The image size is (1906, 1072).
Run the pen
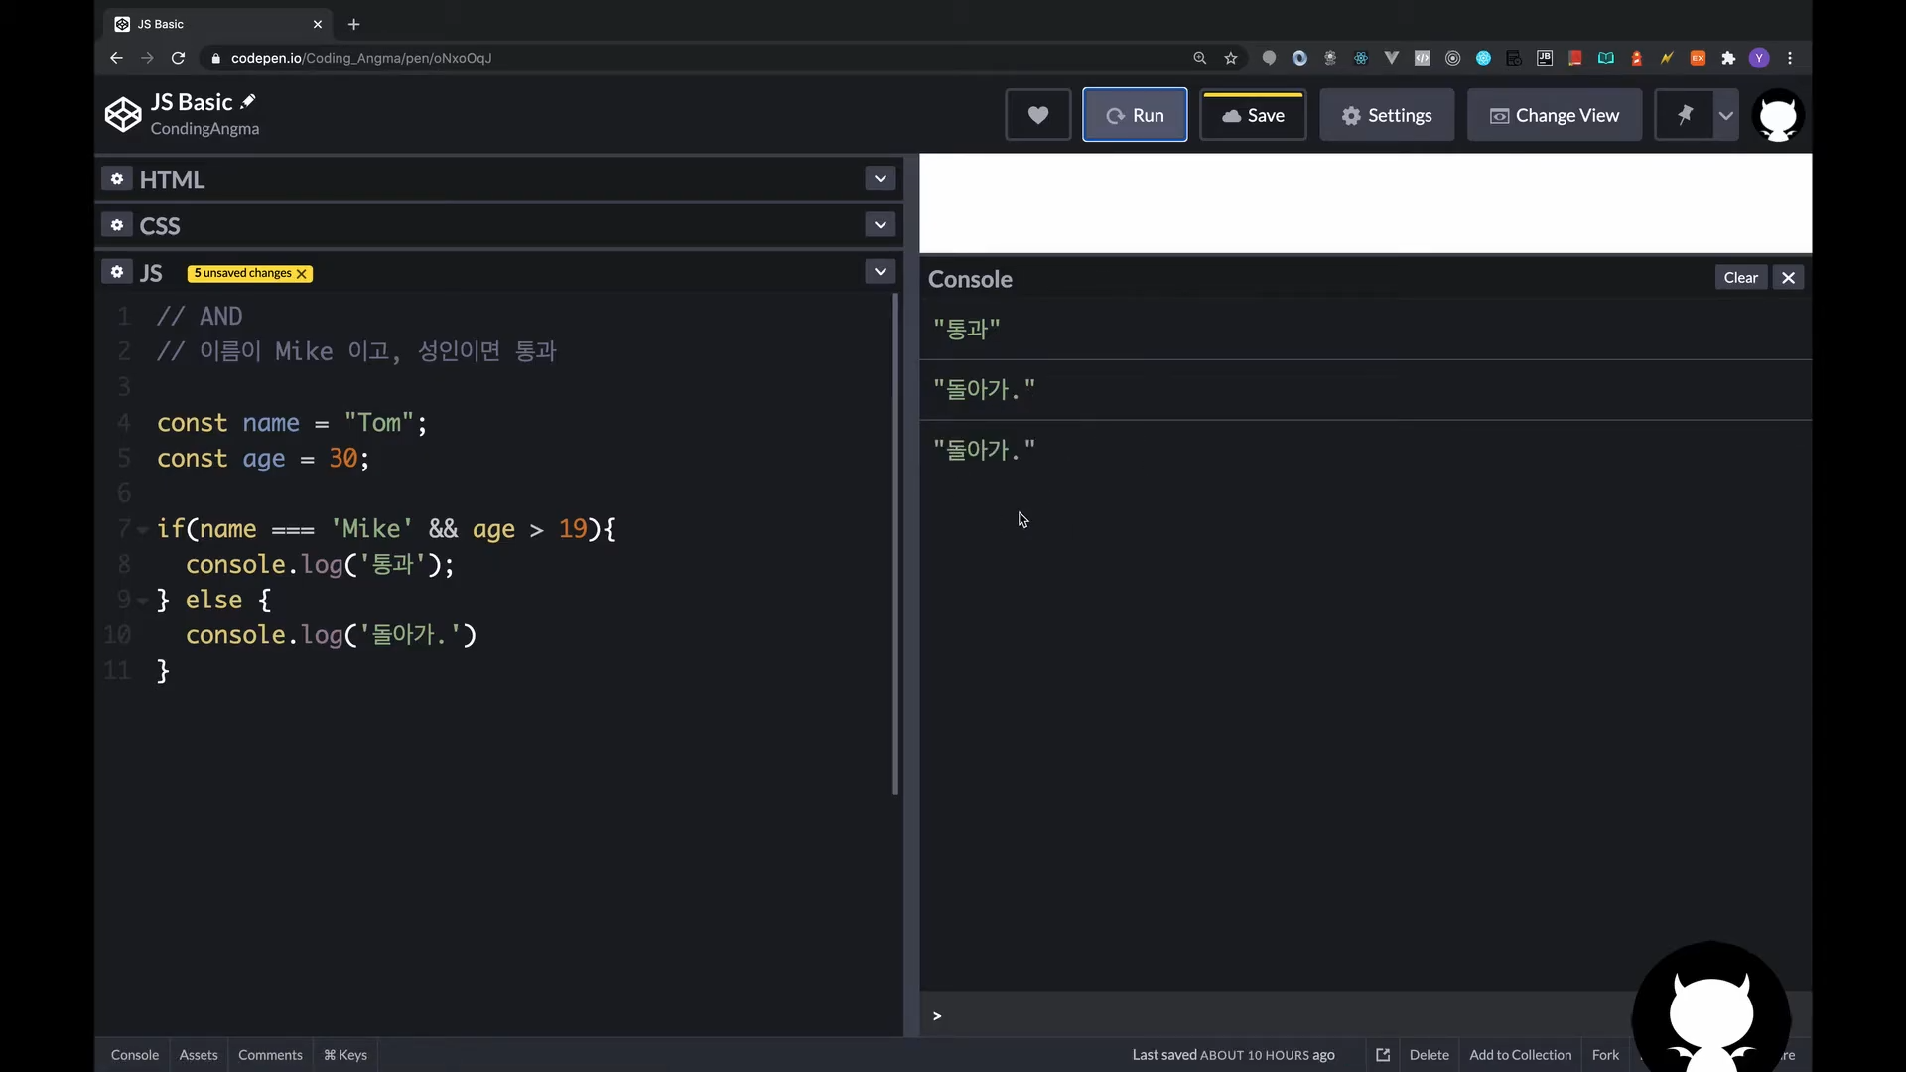tap(1135, 115)
